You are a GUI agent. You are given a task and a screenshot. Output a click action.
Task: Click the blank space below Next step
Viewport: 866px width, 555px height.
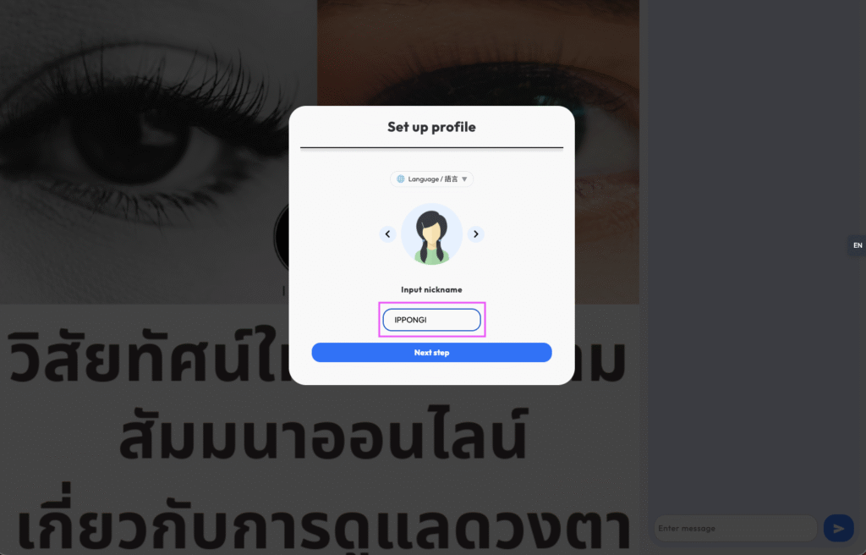pos(431,373)
